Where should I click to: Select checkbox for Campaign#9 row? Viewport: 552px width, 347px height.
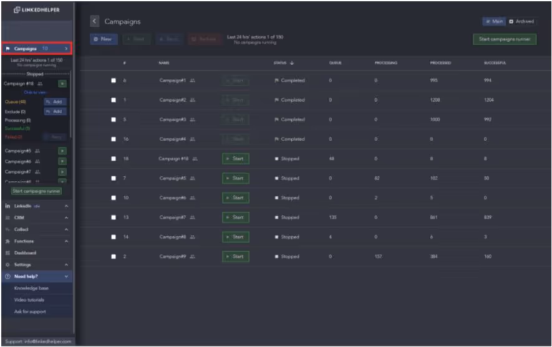114,257
